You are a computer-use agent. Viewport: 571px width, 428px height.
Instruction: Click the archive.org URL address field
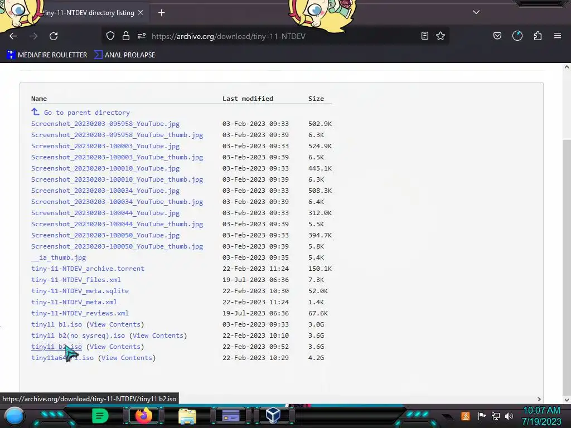(x=228, y=36)
